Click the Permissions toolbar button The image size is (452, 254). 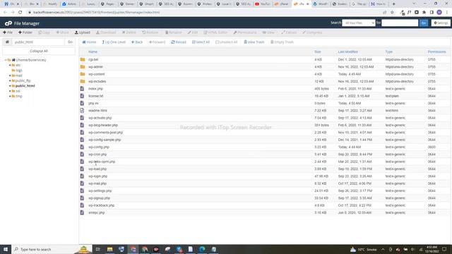pyautogui.click(x=245, y=32)
